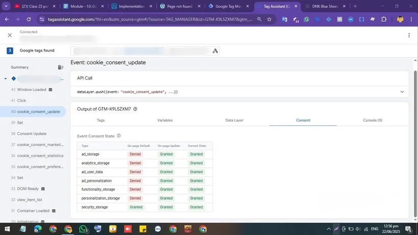
Task: Switch to the Page not found browser tab
Action: tap(179, 6)
